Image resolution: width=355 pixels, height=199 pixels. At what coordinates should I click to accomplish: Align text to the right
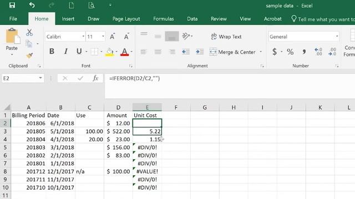(x=172, y=52)
